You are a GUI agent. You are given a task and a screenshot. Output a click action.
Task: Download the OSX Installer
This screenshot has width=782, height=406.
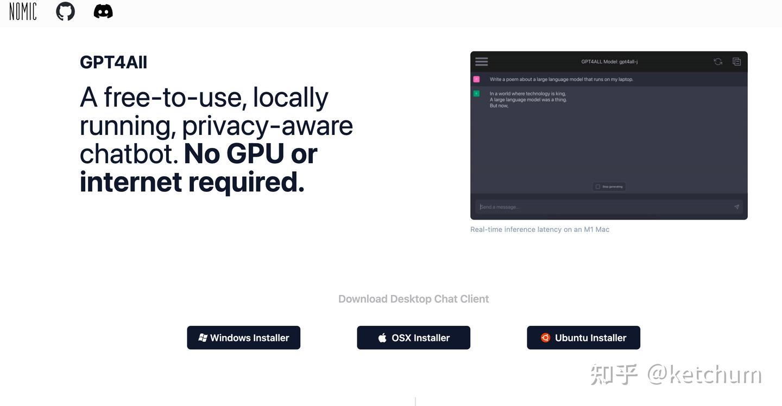point(414,338)
